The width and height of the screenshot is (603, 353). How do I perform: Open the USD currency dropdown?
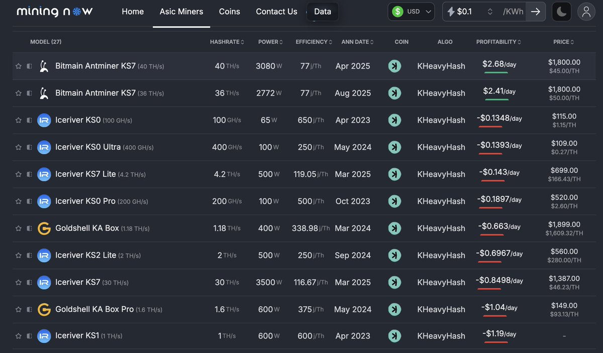(411, 12)
